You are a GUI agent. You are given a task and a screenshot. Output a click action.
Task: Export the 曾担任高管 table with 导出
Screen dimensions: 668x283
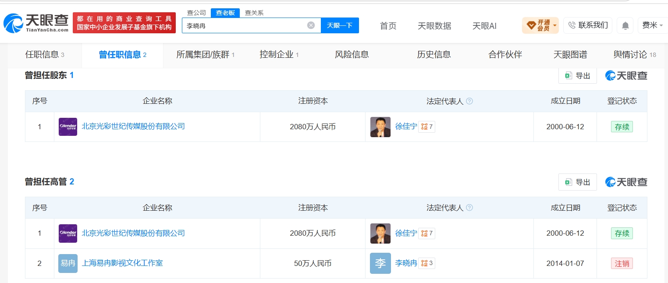(578, 182)
